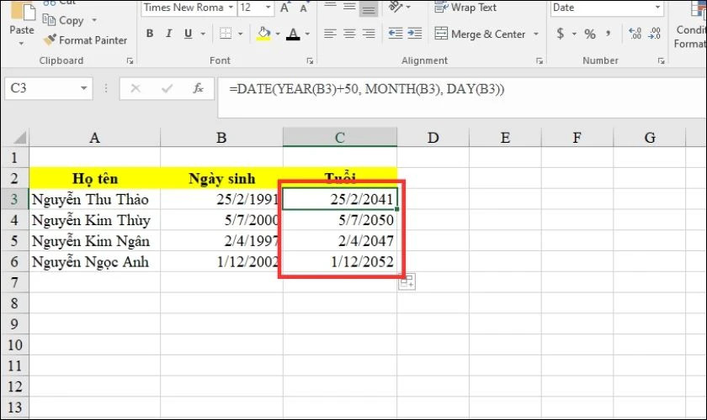The width and height of the screenshot is (707, 420).
Task: Confirm entry with the checkmark
Action: pos(167,88)
